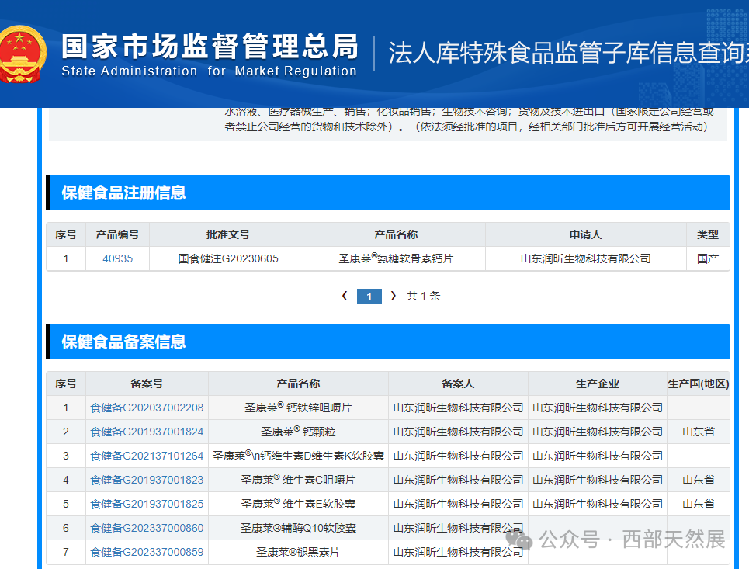Select page 1 in the pagination control
The width and height of the screenshot is (749, 569).
pyautogui.click(x=369, y=296)
